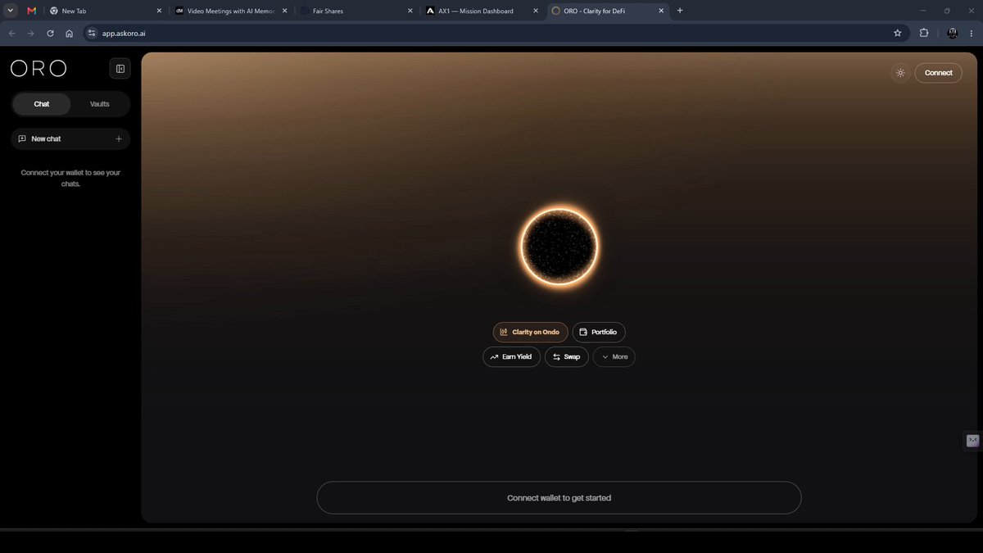Expand the More options dropdown
Viewport: 983px width, 553px height.
(x=614, y=357)
